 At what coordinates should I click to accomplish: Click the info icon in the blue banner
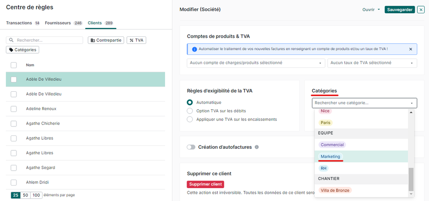[194, 49]
